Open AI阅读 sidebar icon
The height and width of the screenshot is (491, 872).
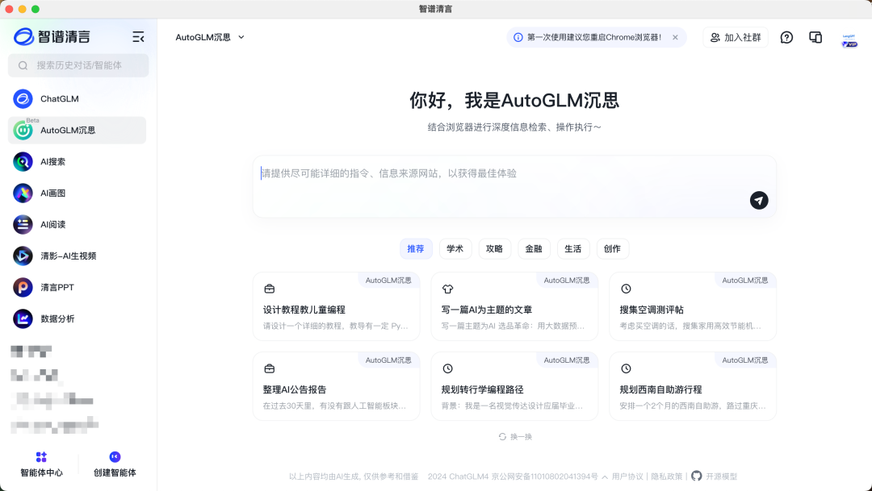coord(23,224)
